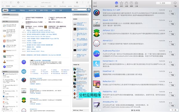
Task: Click the MacX 搜索 search field
Action: pos(163,3)
